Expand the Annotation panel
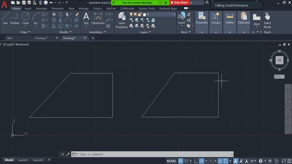Screen dimensions: 292x164 (x=97, y=32)
